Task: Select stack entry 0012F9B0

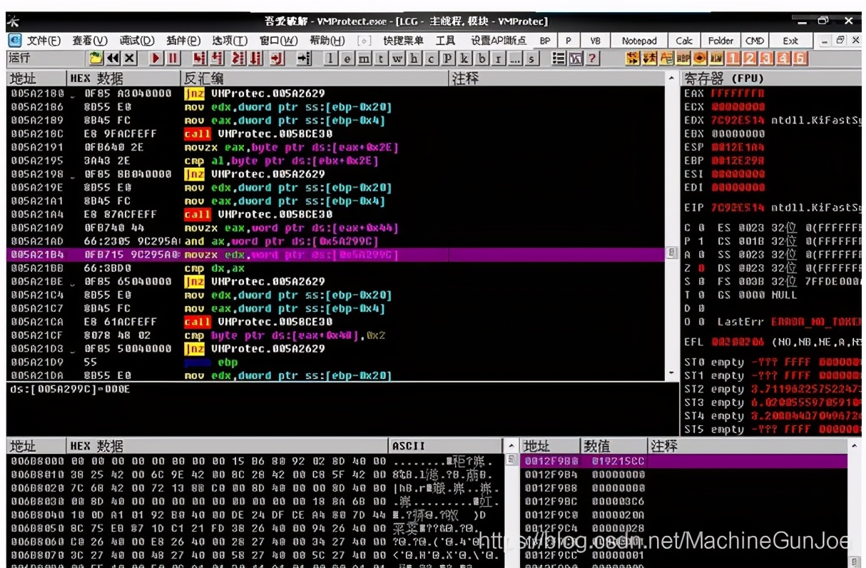Action: [685, 462]
